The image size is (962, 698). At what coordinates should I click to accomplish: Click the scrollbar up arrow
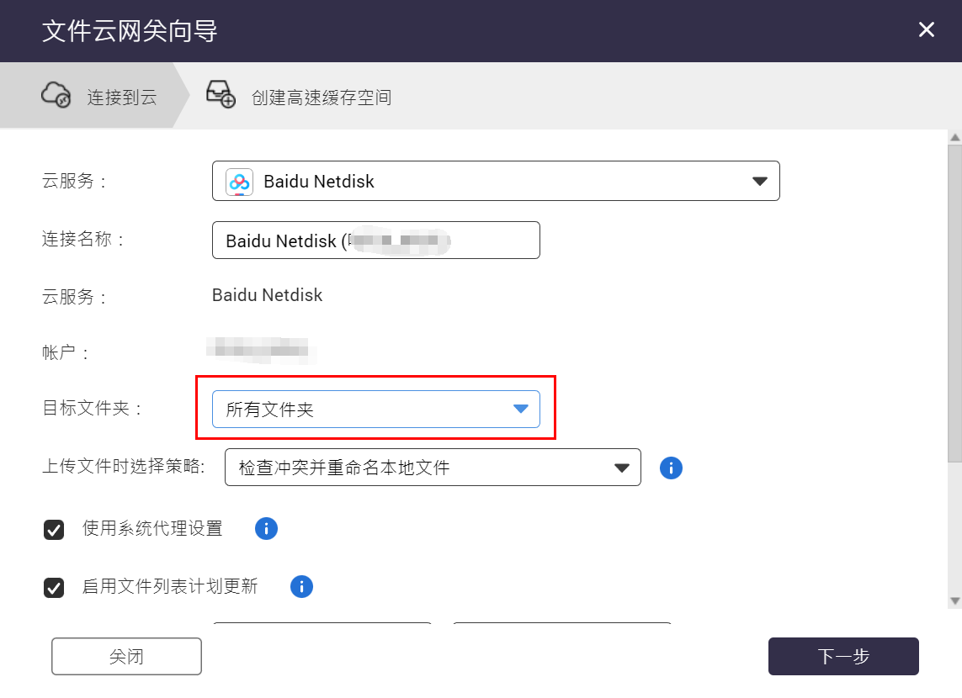[954, 137]
